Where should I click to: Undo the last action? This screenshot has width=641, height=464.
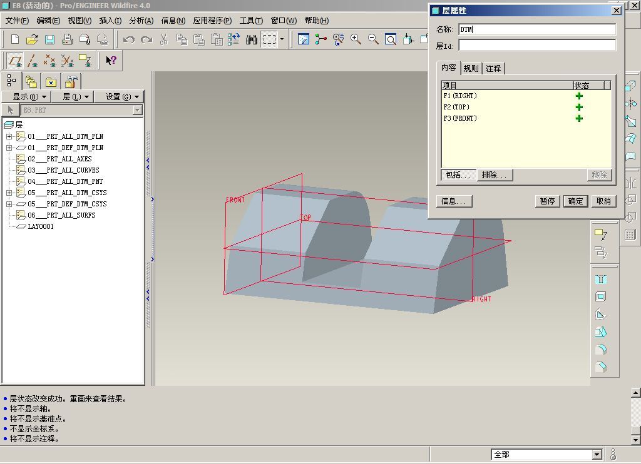(x=129, y=39)
